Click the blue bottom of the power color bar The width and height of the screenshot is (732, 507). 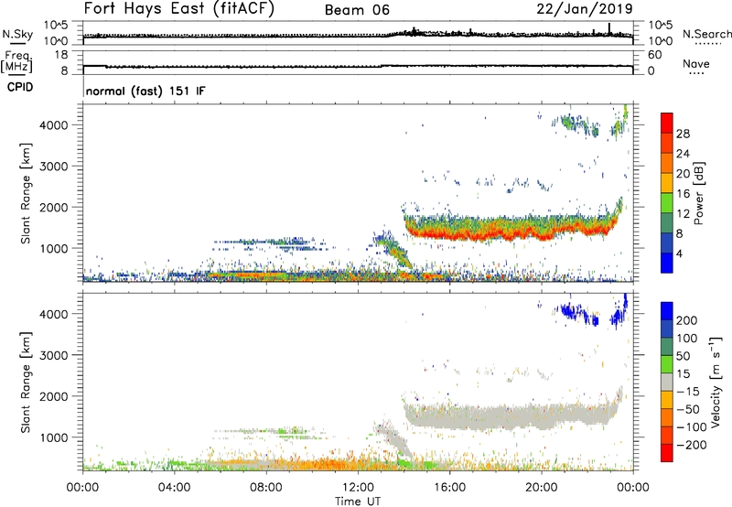(667, 263)
